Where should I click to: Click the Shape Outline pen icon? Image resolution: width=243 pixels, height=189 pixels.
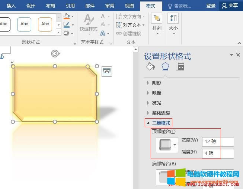[x=67, y=25]
